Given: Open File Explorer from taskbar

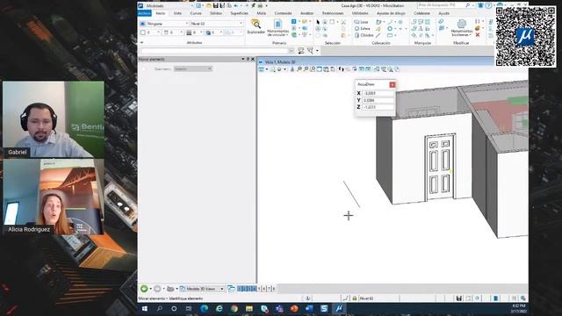Looking at the screenshot, I should 249,308.
